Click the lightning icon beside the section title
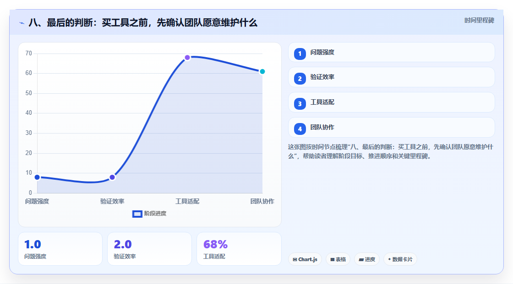The height and width of the screenshot is (284, 513). coord(22,23)
